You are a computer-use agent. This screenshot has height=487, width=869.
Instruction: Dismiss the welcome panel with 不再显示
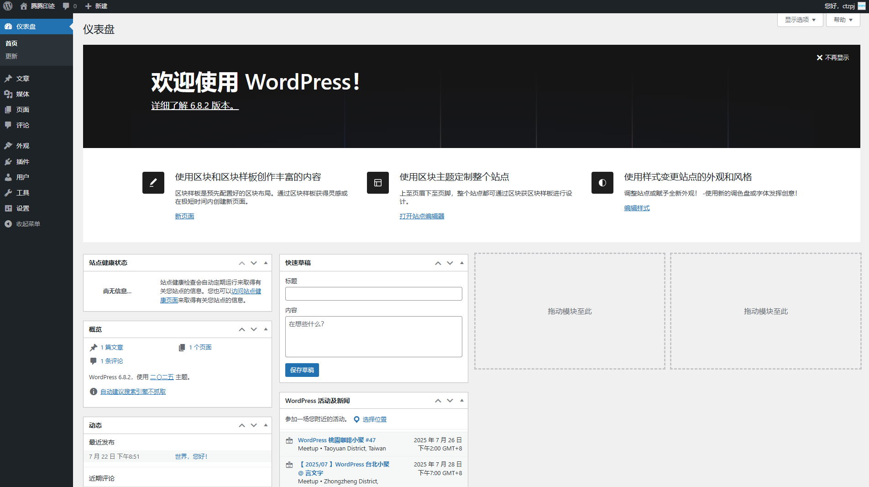832,58
